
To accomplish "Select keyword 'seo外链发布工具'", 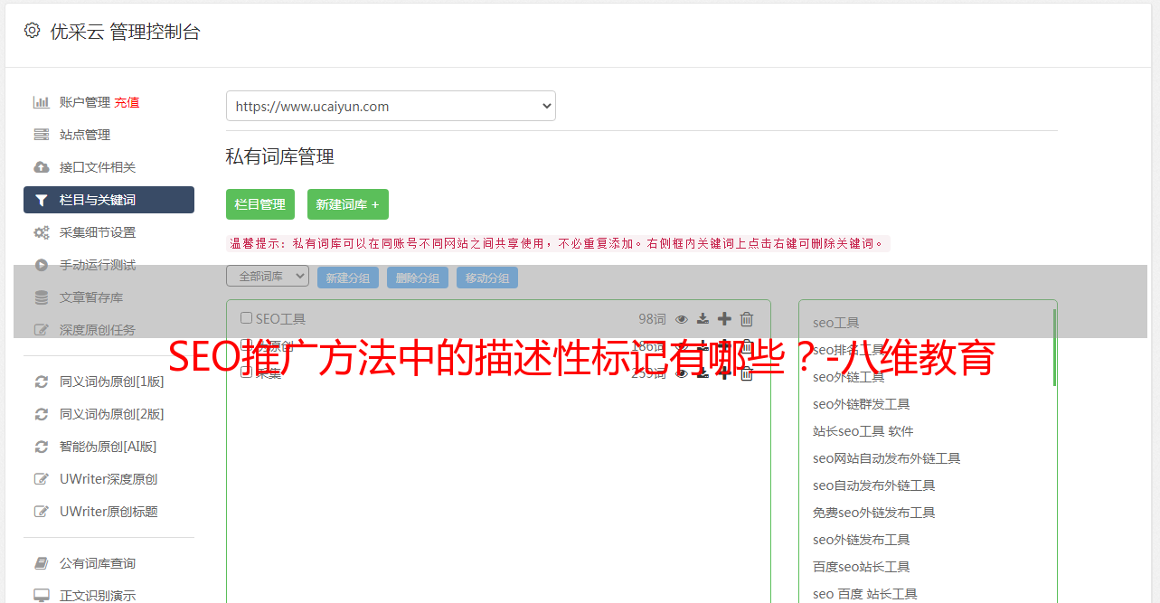I will pos(862,540).
